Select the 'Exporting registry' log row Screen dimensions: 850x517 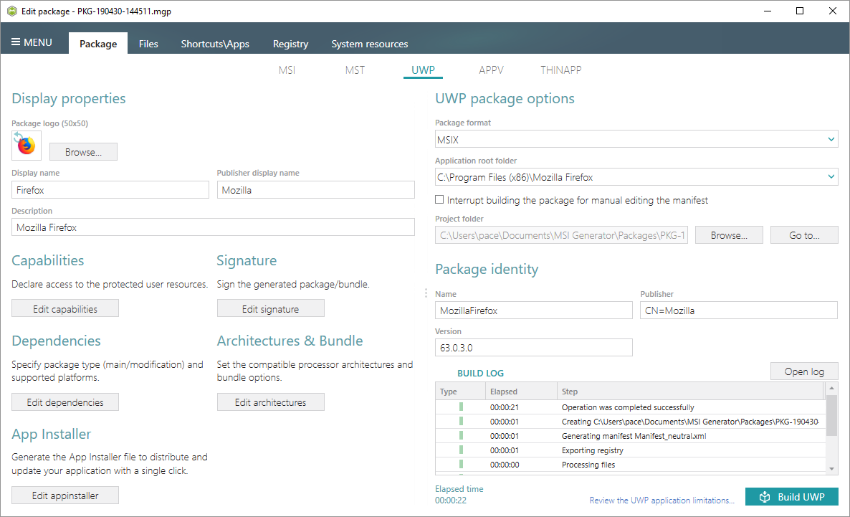(x=630, y=450)
